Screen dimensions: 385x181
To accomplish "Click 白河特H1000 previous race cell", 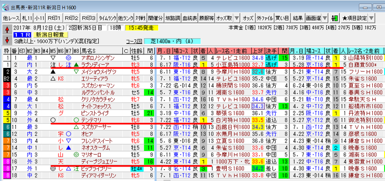I will (x=233, y=120).
